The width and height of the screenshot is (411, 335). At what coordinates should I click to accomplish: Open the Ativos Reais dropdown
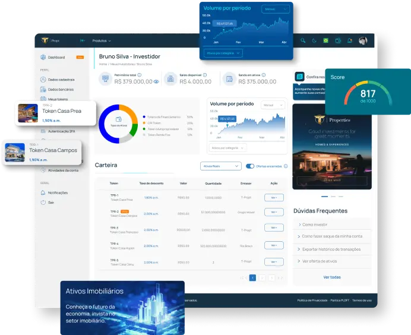(220, 166)
